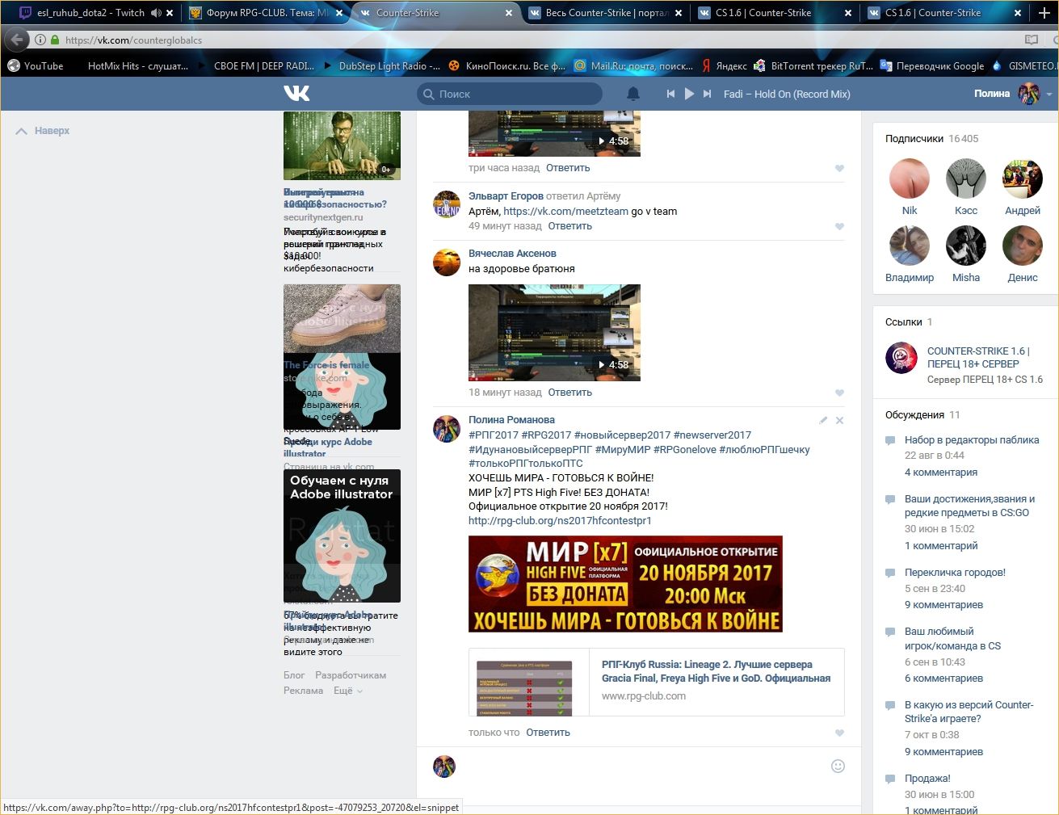Open Вячеслав Аксенов's profile name
Image resolution: width=1059 pixels, height=815 pixels.
click(x=512, y=254)
